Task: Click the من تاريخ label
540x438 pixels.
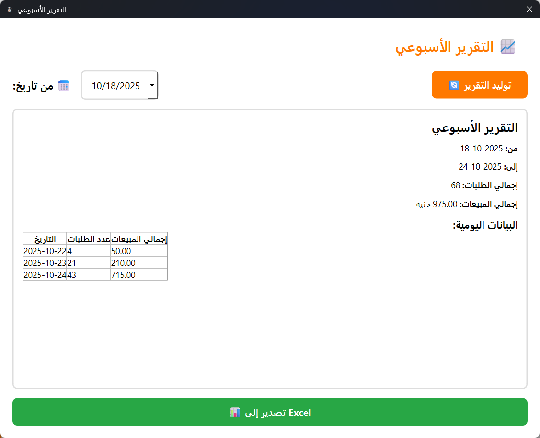Action: click(33, 86)
